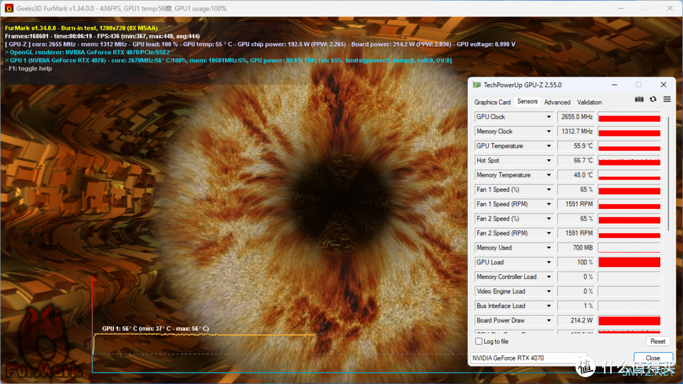
Task: Click the GPU-Z app icon in title bar
Action: pyautogui.click(x=477, y=85)
